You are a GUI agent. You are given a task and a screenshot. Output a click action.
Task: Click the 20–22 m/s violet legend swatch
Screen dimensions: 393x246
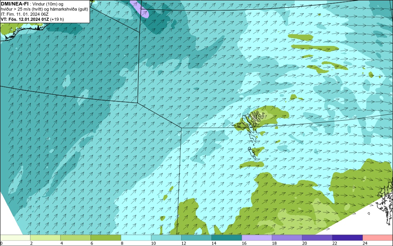coord(317,238)
